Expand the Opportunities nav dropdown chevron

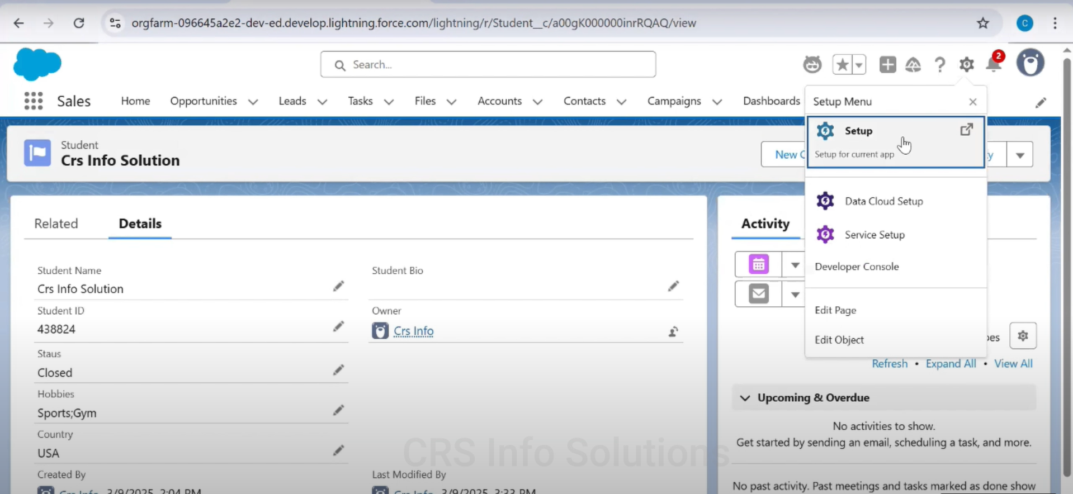[x=253, y=102]
